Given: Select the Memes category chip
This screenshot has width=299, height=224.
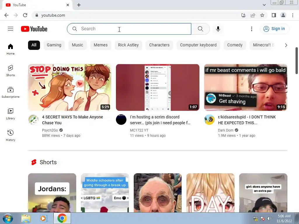Looking at the screenshot, I should pyautogui.click(x=101, y=45).
